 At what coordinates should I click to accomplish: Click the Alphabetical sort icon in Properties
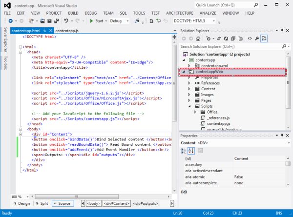(191, 151)
